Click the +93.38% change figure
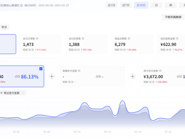 [x=132, y=50]
